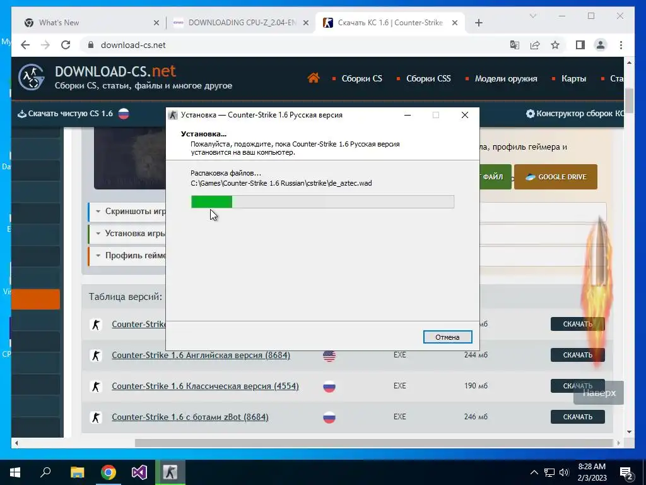This screenshot has width=646, height=485.
Task: Click CS icon beside Английская версия
Action: click(96, 355)
